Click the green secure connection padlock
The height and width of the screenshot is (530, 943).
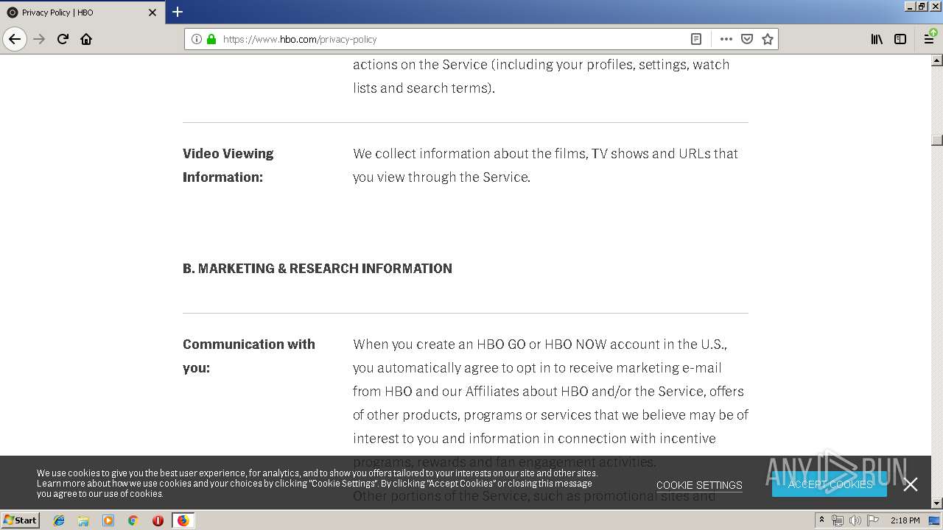point(211,39)
